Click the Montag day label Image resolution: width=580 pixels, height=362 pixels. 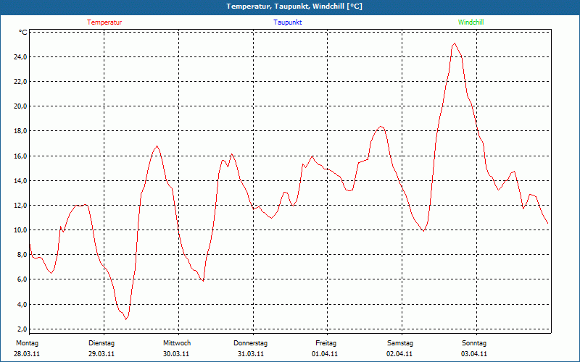pos(27,343)
